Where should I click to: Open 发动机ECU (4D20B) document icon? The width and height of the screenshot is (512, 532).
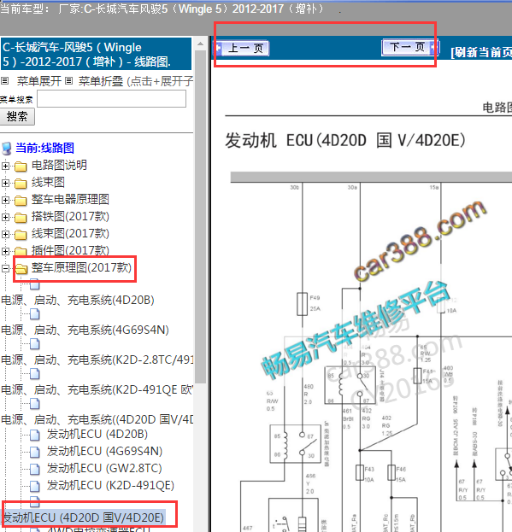35,435
